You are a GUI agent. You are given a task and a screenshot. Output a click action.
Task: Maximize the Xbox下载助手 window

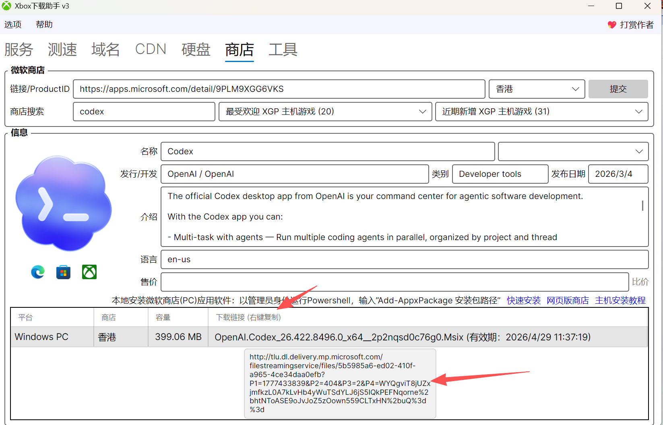pos(619,6)
